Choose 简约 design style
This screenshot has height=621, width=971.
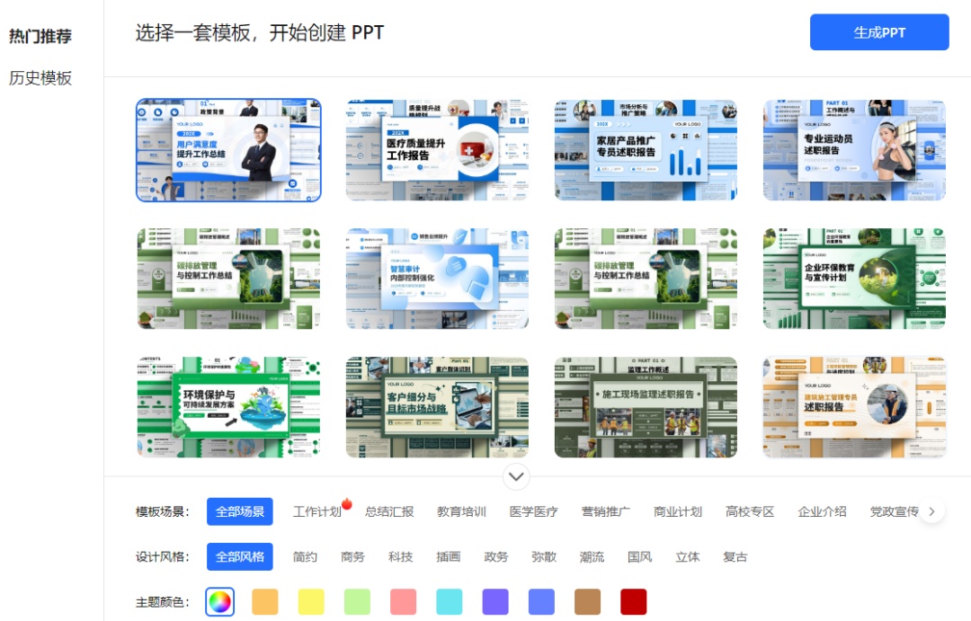click(x=305, y=556)
